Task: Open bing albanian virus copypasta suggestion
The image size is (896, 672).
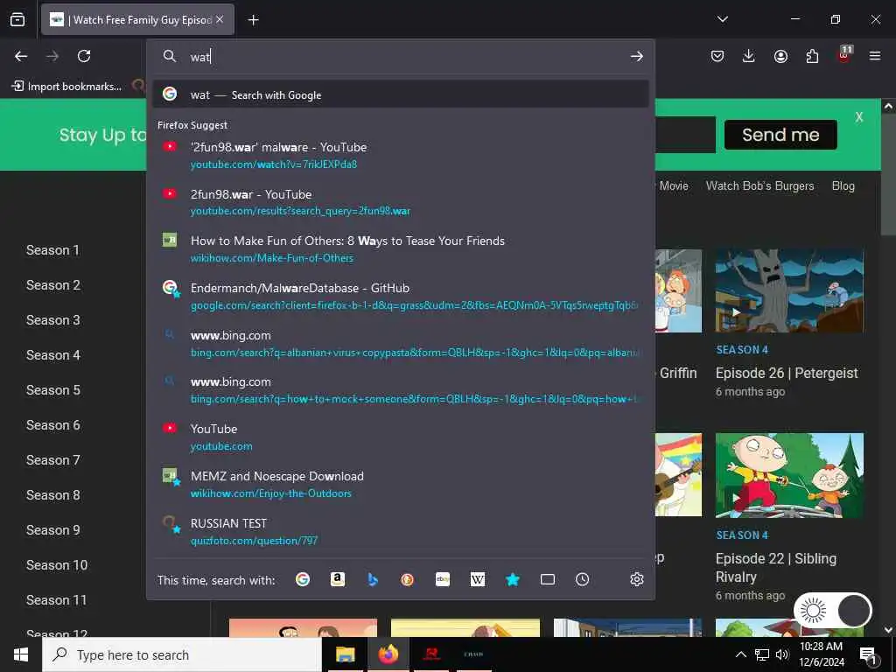Action: pyautogui.click(x=400, y=343)
